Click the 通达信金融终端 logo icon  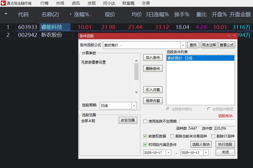click(x=4, y=3)
